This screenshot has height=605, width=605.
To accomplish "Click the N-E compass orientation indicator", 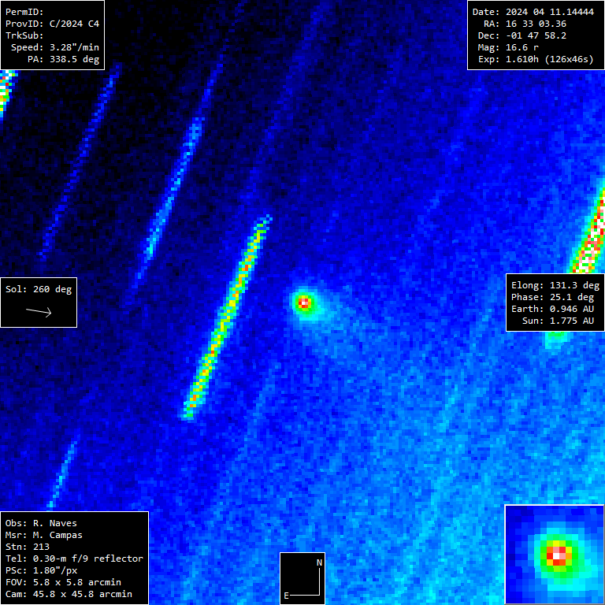I will (302, 578).
